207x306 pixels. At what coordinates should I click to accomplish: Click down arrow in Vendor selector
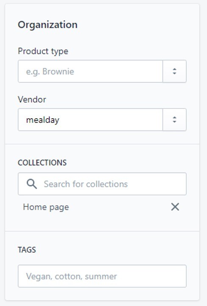[174, 122]
